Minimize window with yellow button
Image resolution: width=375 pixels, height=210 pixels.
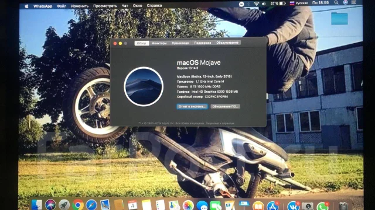(x=120, y=43)
